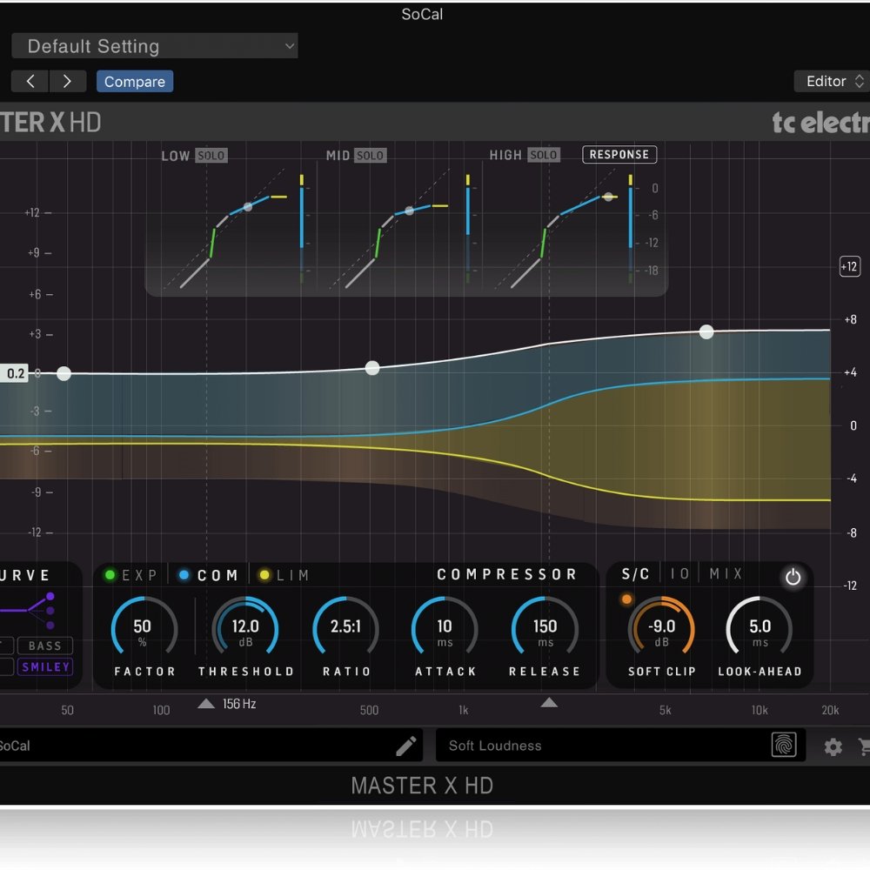
Task: Click the RESPONSE button
Action: (619, 155)
